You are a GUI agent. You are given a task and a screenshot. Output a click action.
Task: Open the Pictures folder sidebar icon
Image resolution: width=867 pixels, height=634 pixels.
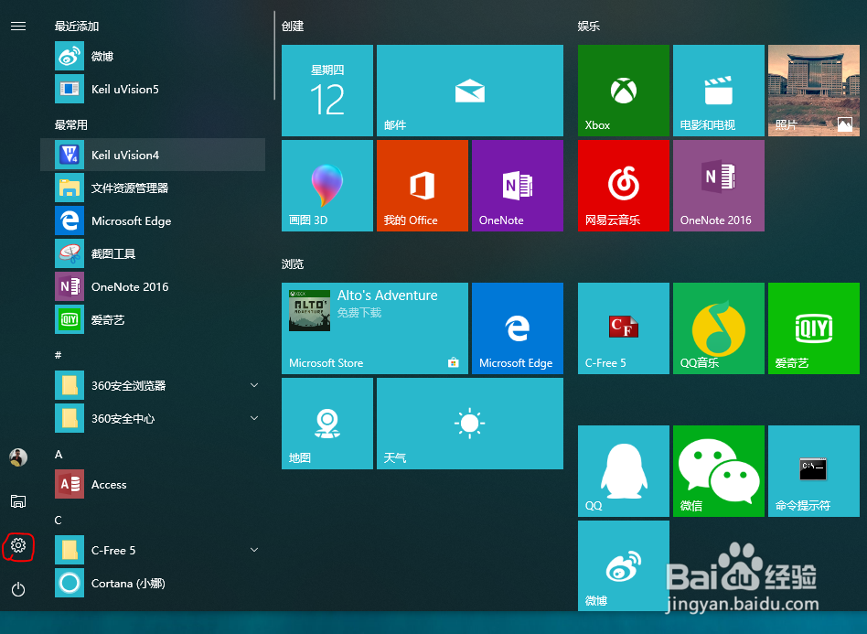(x=18, y=501)
